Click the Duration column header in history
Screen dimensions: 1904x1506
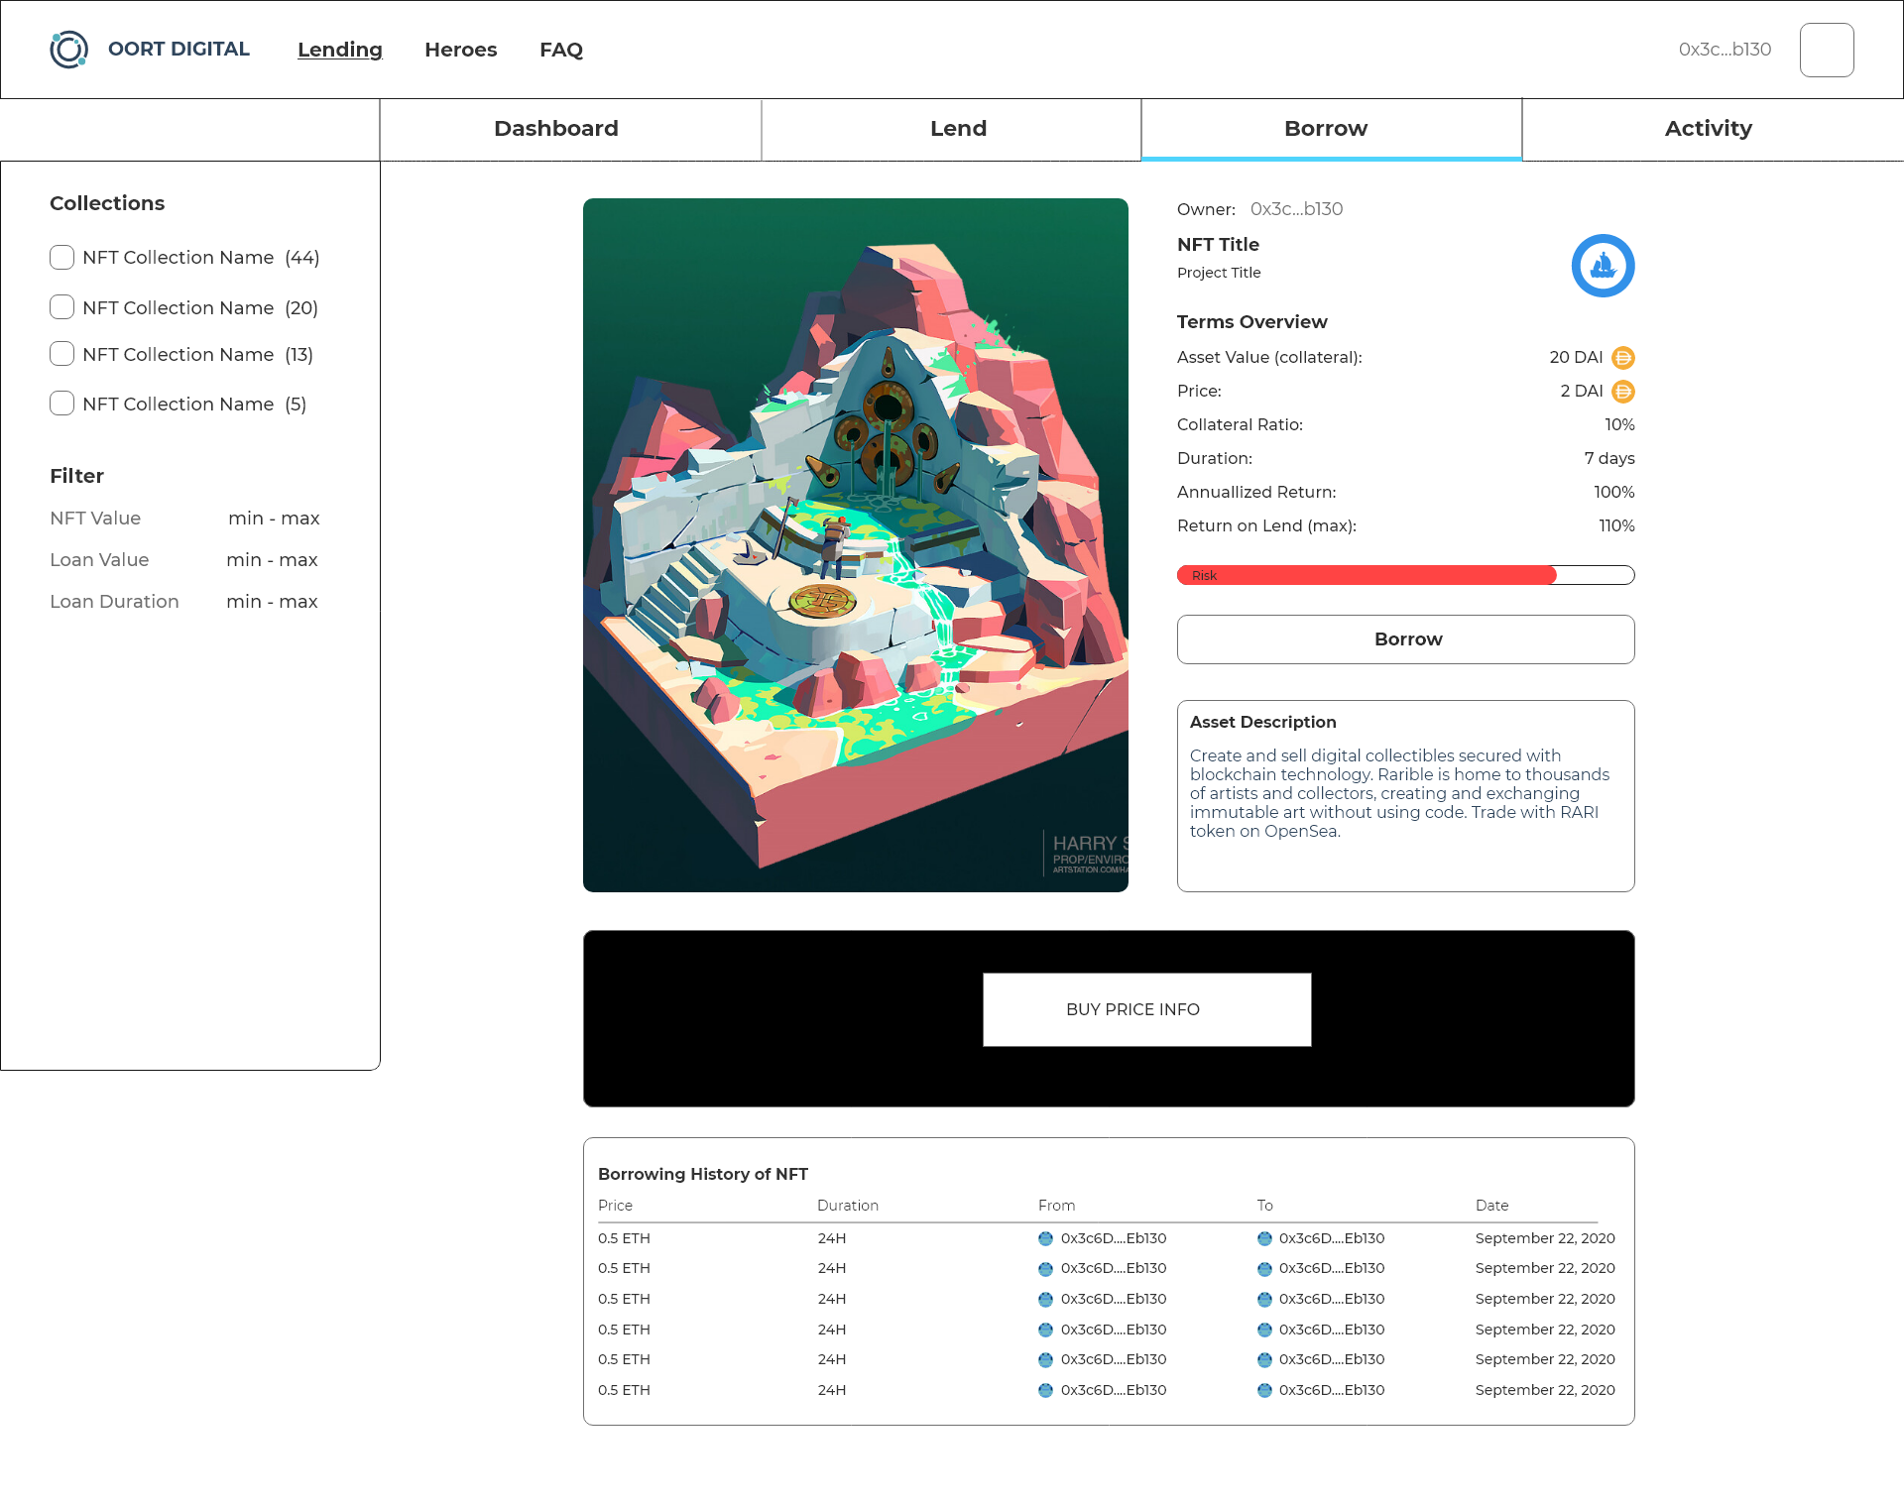[848, 1206]
